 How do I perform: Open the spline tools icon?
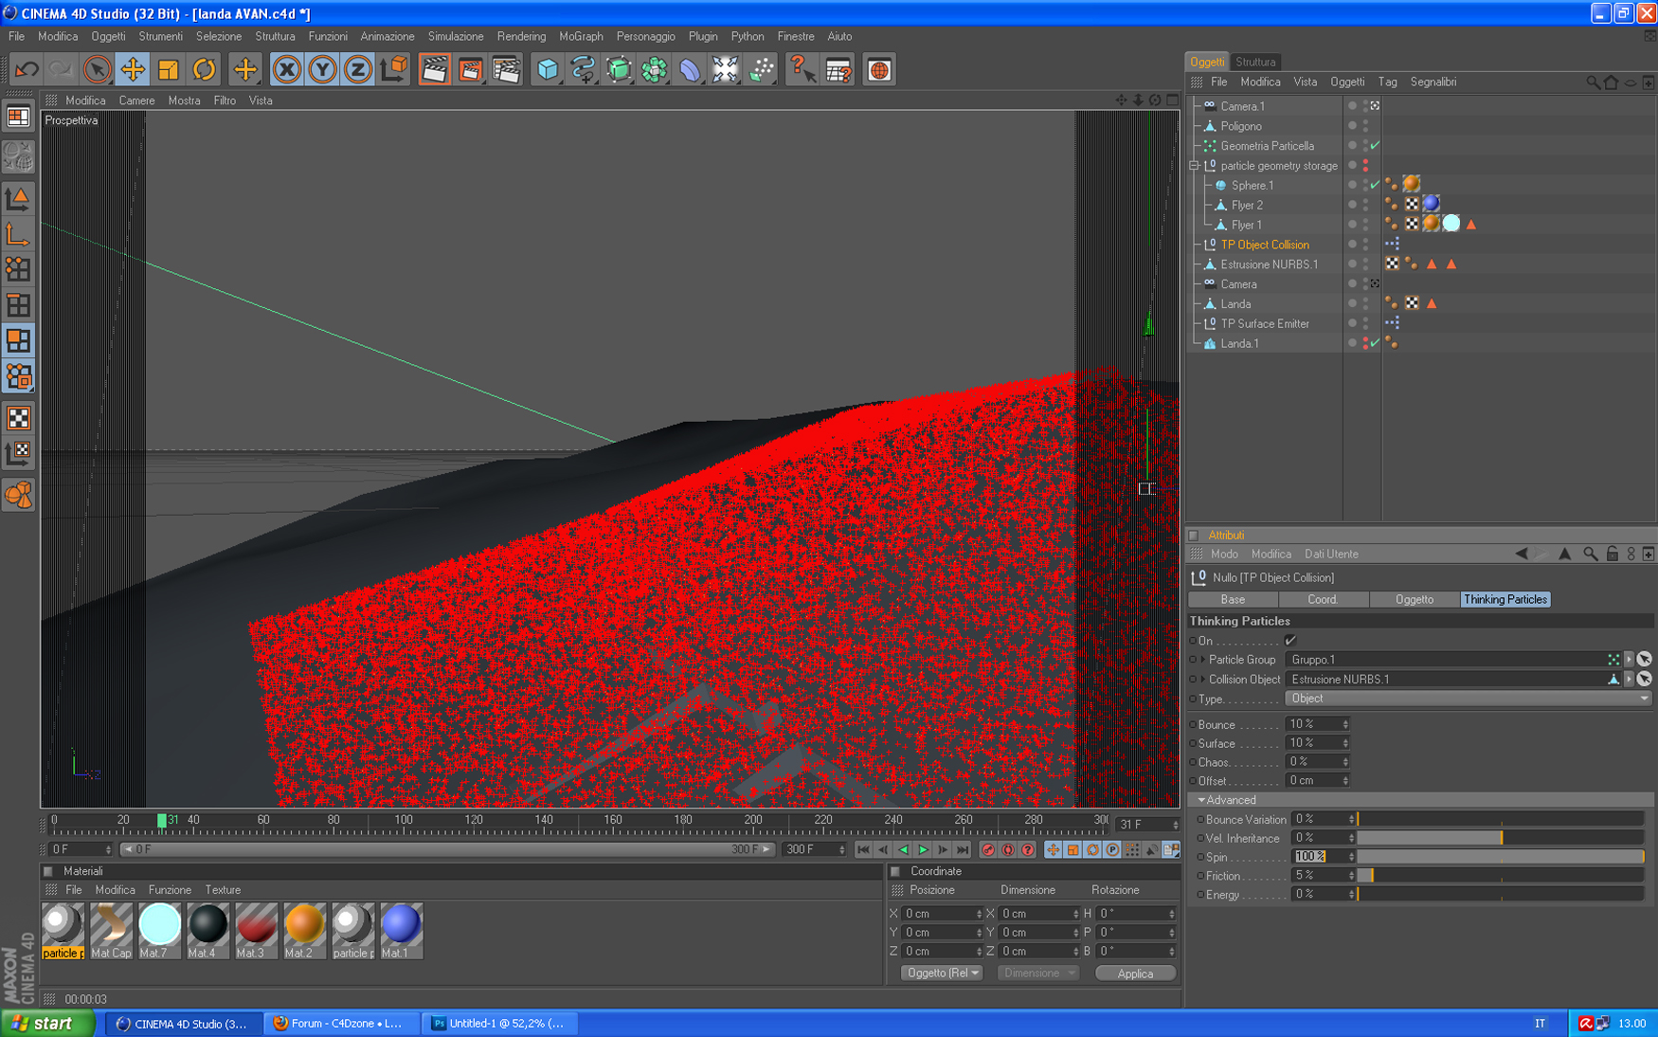583,69
